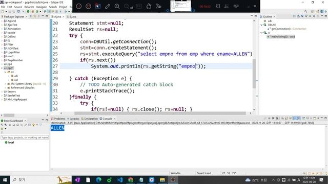Click the recorder zoom-in magnifier
The image size is (328, 184).
click(x=117, y=6)
